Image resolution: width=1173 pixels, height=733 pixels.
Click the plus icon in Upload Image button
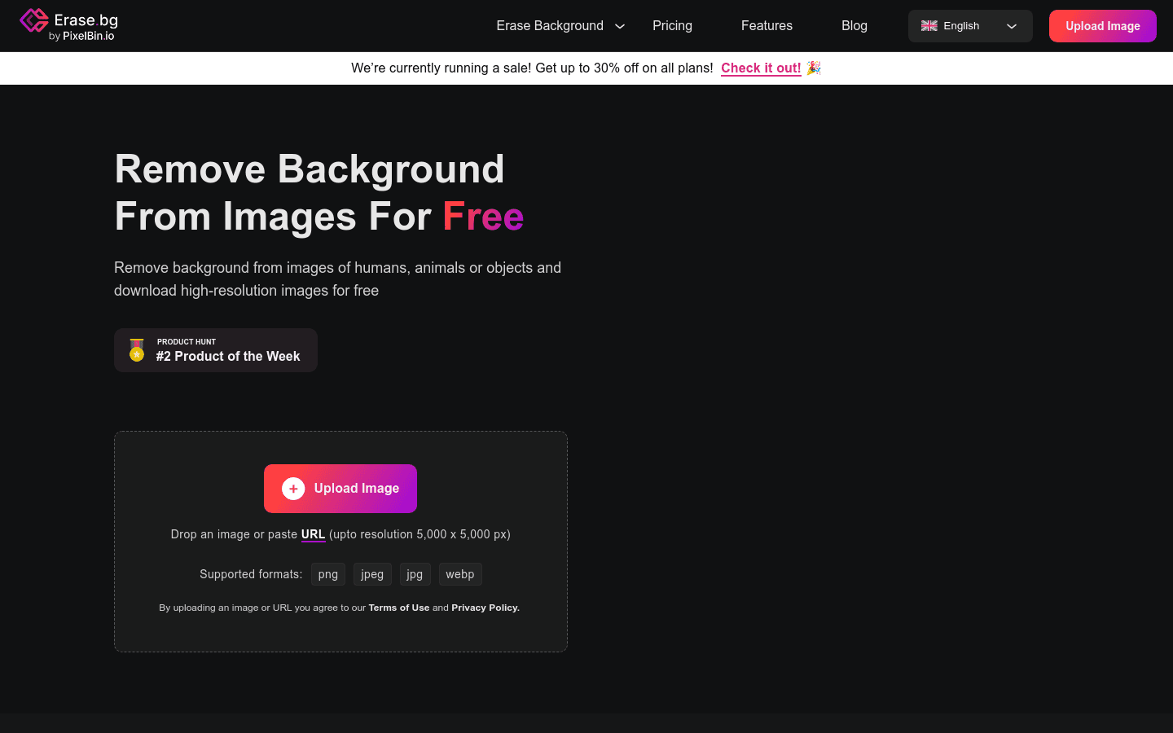pyautogui.click(x=293, y=489)
